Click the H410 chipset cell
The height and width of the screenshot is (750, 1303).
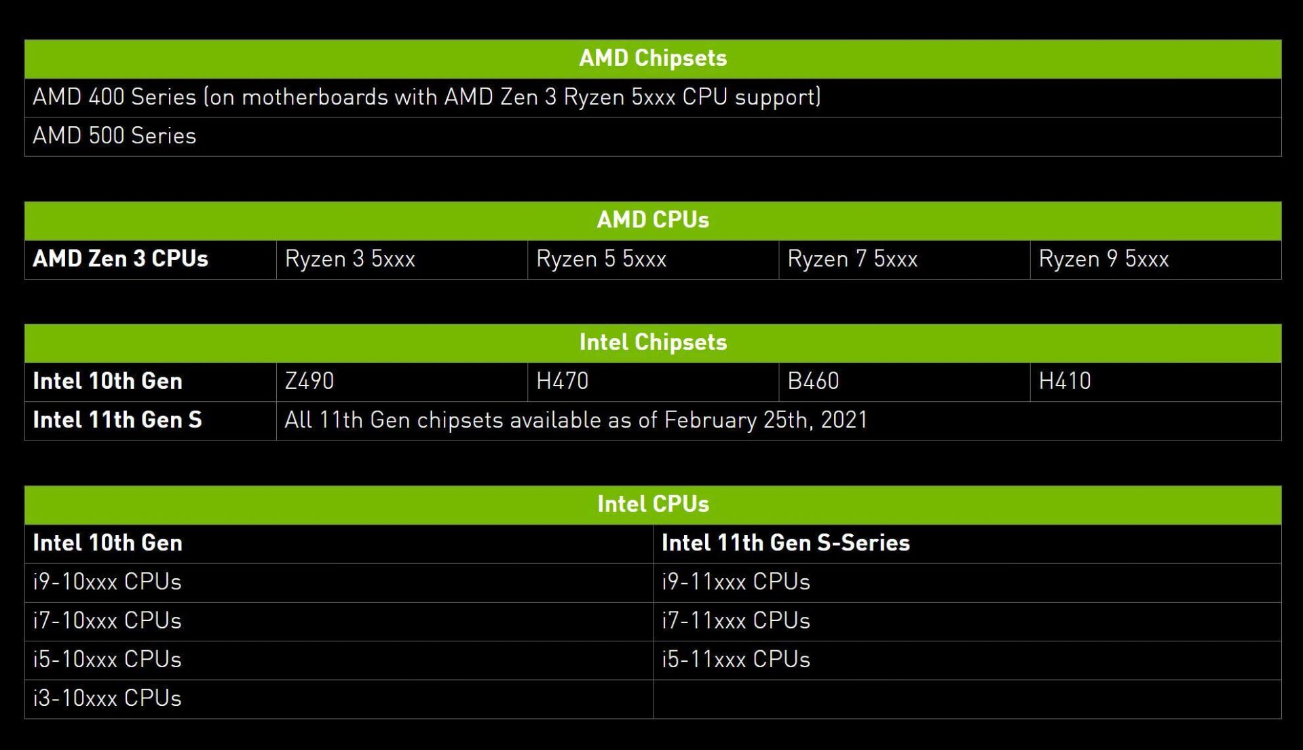pyautogui.click(x=1064, y=381)
